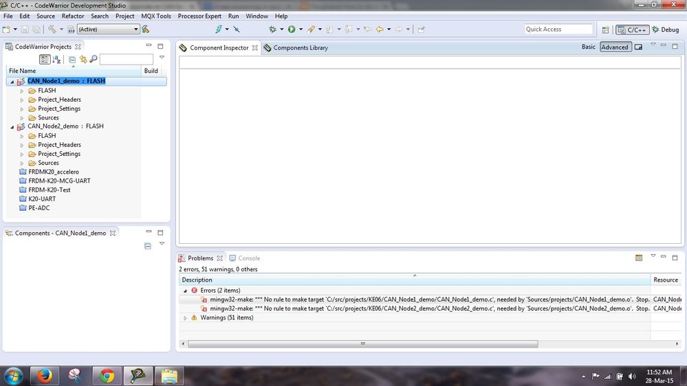
Task: Click the New project toolbar icon
Action: click(x=6, y=30)
